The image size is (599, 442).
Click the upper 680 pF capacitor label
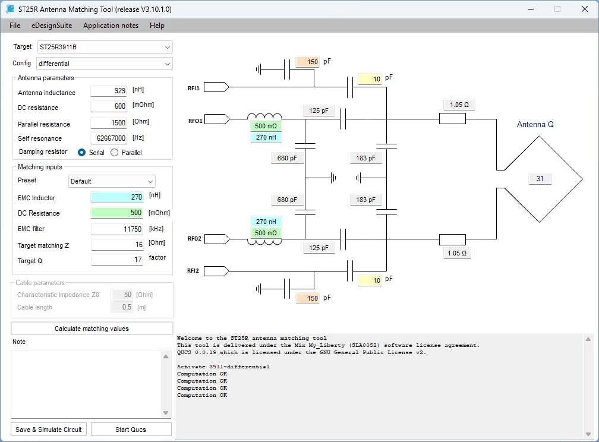pyautogui.click(x=287, y=158)
